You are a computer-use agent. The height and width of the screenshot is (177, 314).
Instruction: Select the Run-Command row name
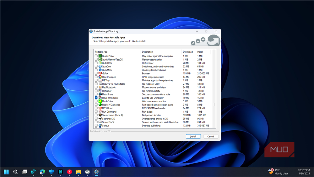point(109,112)
